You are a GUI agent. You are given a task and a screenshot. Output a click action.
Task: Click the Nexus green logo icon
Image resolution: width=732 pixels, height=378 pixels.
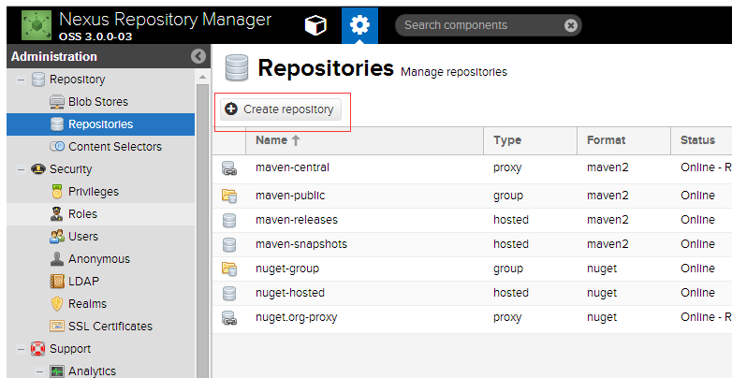point(37,25)
